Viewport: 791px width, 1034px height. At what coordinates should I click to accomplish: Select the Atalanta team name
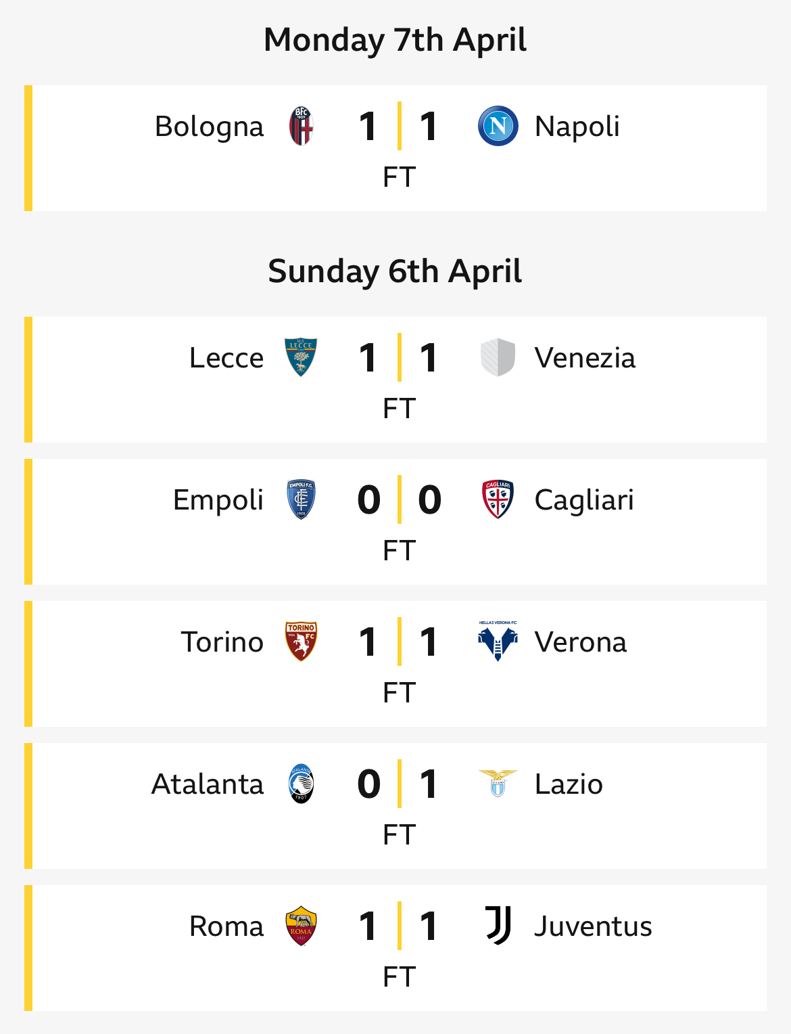[207, 784]
